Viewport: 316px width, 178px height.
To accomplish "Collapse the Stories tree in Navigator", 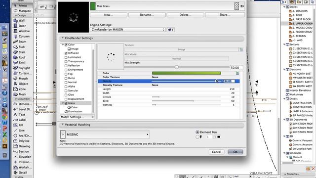I will click(284, 7).
